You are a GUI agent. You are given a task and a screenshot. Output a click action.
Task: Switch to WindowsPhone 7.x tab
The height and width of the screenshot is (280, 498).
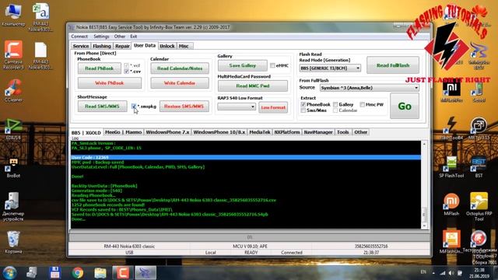(x=167, y=132)
